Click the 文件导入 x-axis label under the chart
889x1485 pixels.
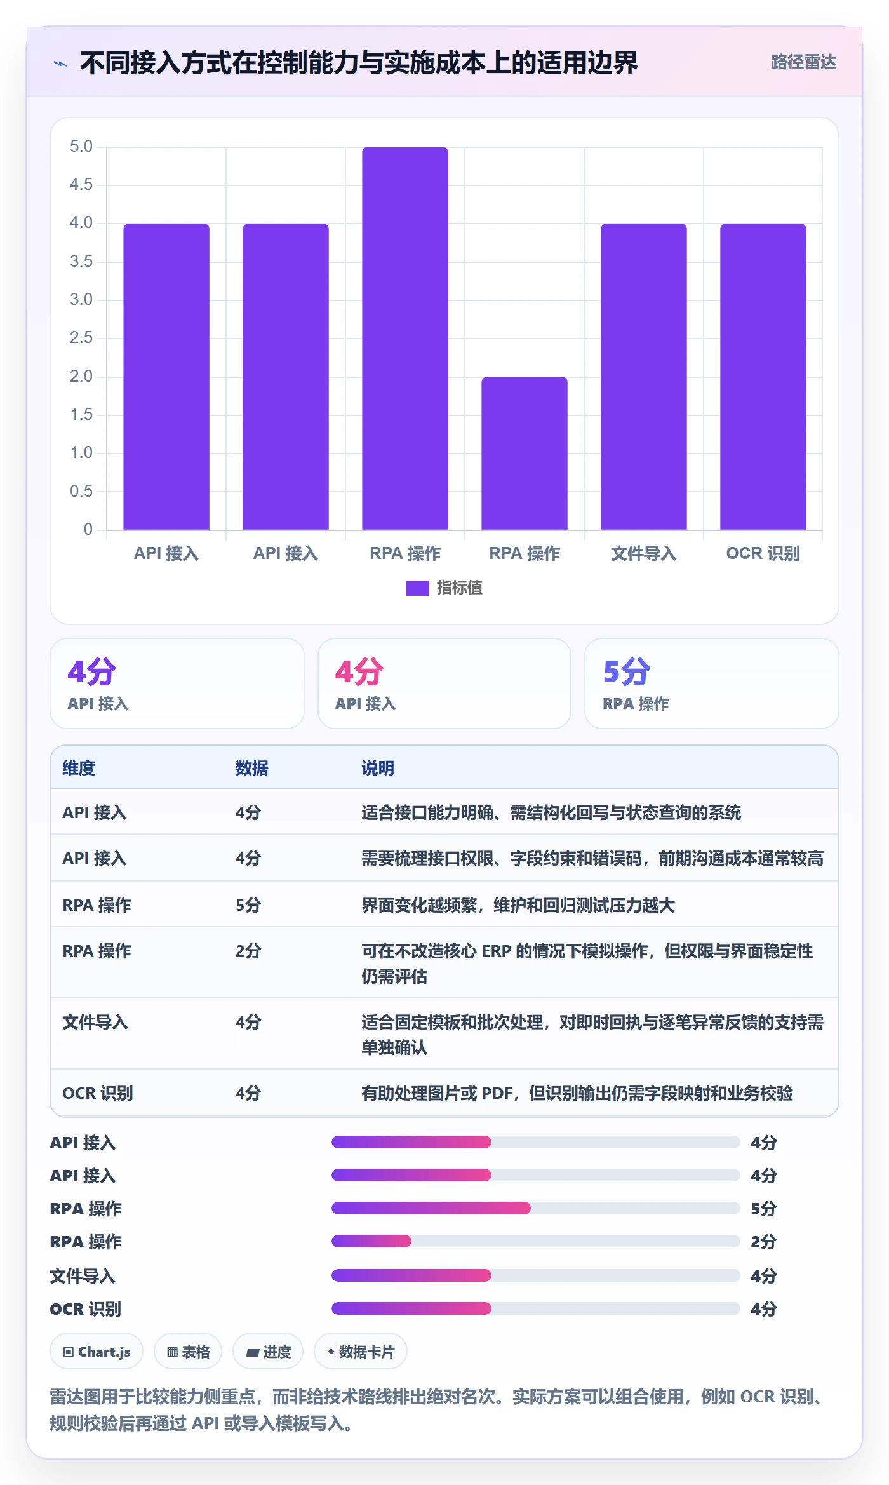[644, 553]
